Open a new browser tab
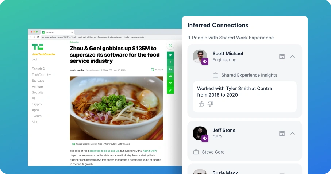 [x=77, y=32]
